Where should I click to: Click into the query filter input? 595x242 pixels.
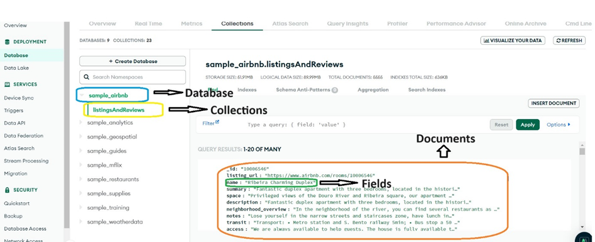(365, 125)
